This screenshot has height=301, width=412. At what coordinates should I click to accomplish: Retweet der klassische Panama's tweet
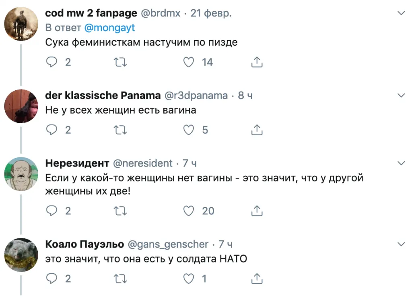coord(120,130)
